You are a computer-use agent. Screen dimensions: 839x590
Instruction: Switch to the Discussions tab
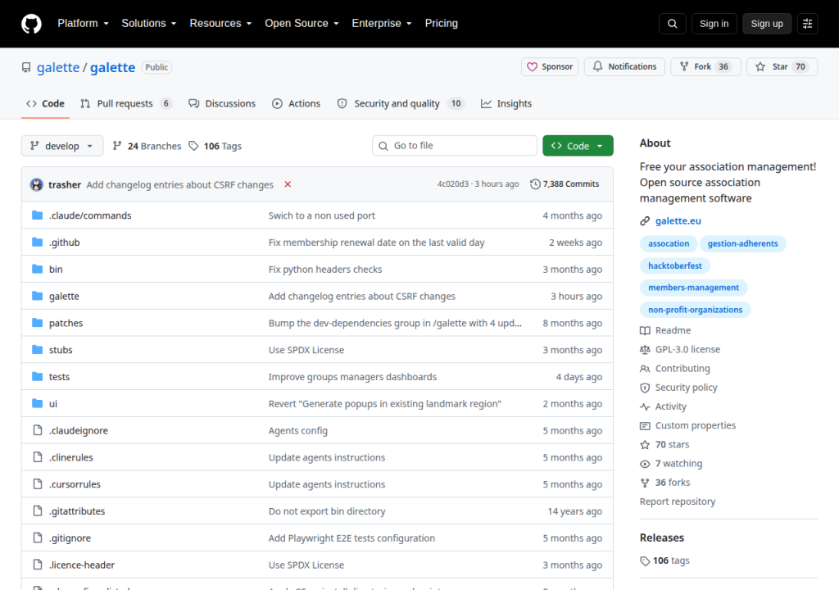pos(222,104)
